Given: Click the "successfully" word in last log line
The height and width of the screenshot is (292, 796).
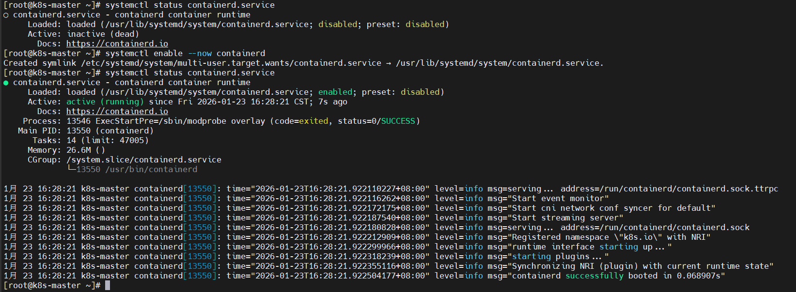Looking at the screenshot, I should pos(594,276).
